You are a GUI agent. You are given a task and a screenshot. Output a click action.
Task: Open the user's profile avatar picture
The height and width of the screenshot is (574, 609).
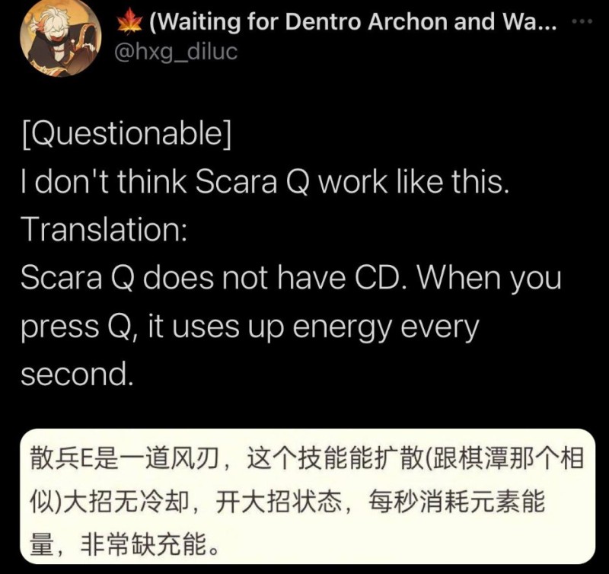click(60, 37)
